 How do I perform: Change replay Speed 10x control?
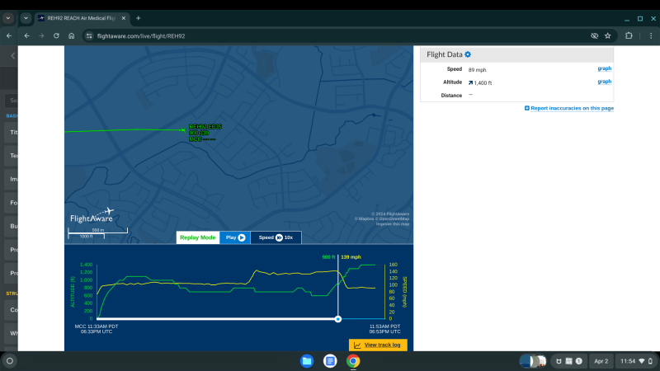pyautogui.click(x=276, y=237)
